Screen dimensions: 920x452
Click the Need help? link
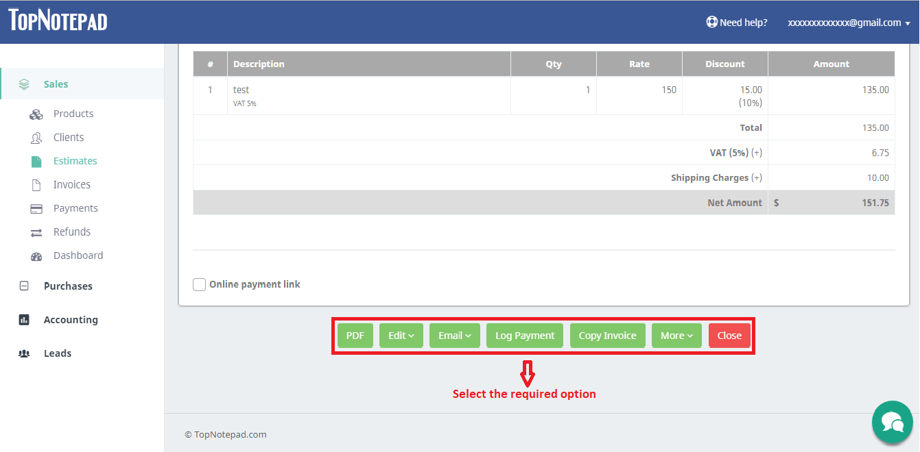pos(744,23)
